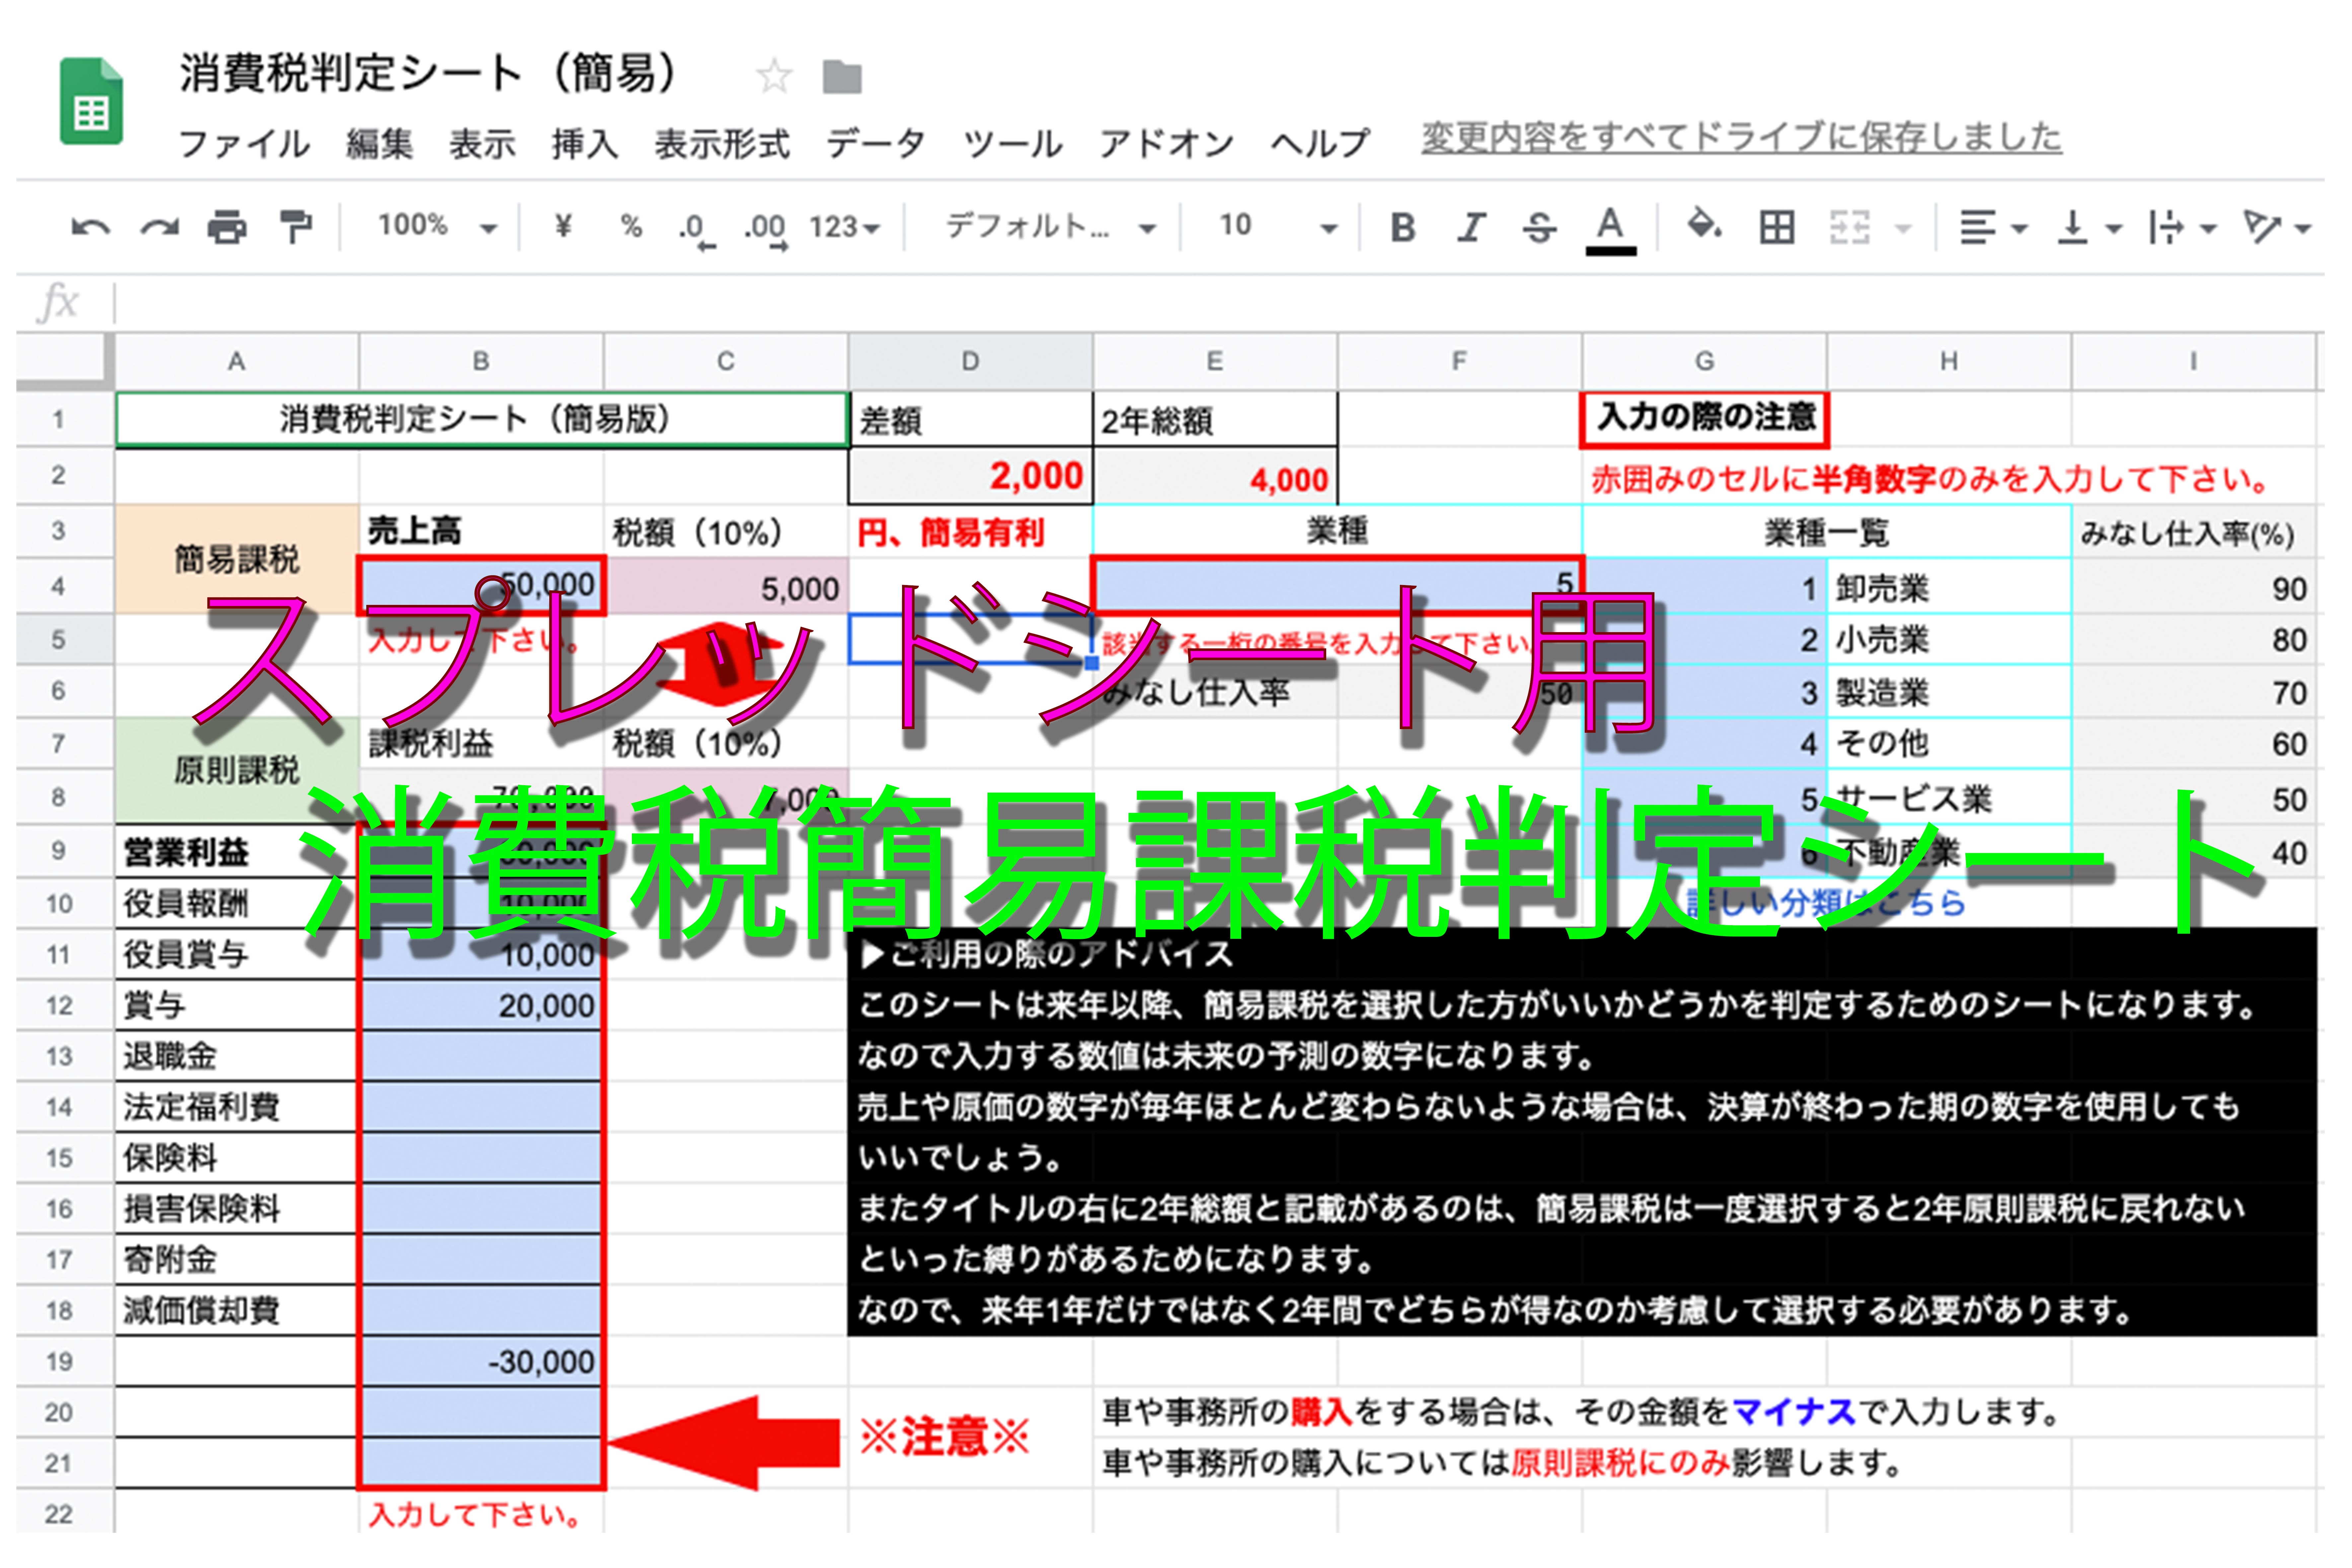Click the Redo arrow icon
This screenshot has height=1568, width=2352.
pyautogui.click(x=160, y=228)
